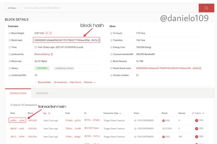Open BinanceStaking producer link
Screen dimensions: 217x144
pos(42,54)
